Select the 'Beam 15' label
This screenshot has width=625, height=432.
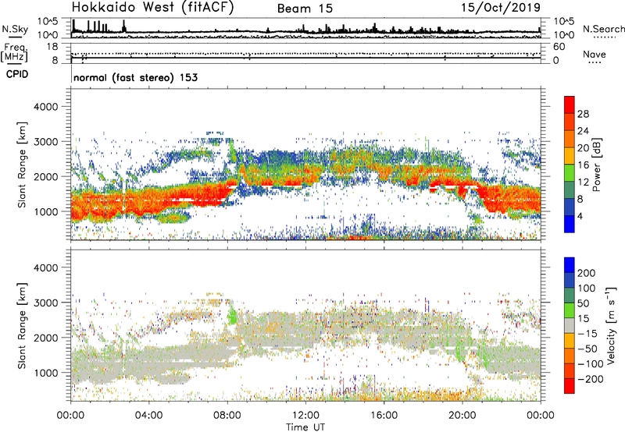(x=305, y=9)
